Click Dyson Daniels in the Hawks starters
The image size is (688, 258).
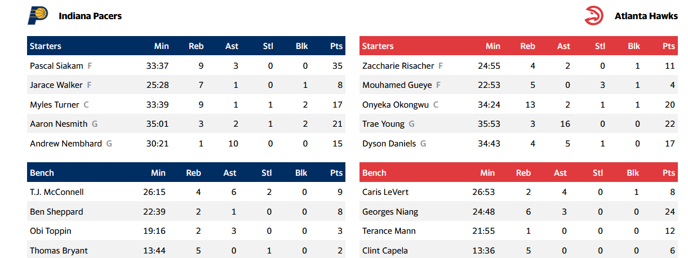pos(389,144)
